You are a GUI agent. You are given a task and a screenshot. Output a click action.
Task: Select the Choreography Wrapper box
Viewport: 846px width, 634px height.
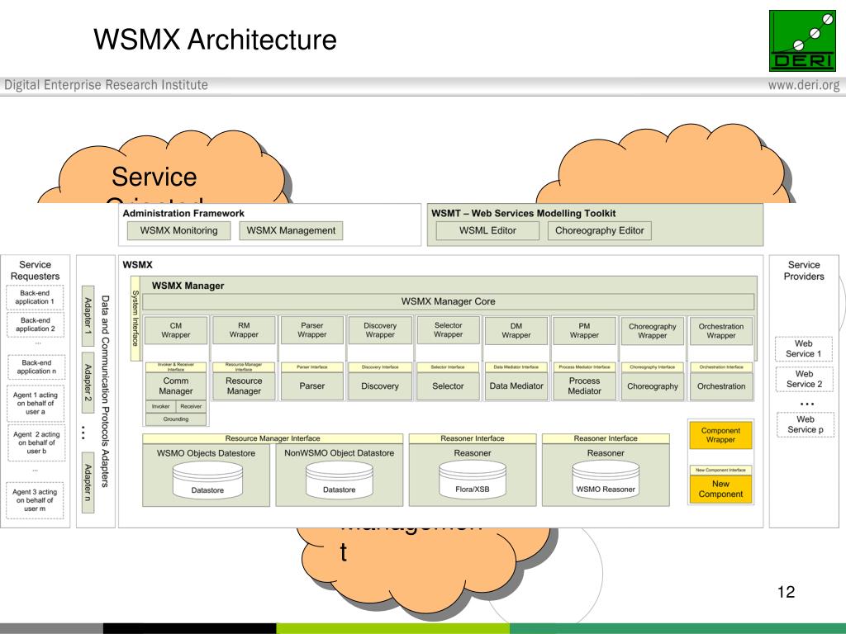click(653, 331)
